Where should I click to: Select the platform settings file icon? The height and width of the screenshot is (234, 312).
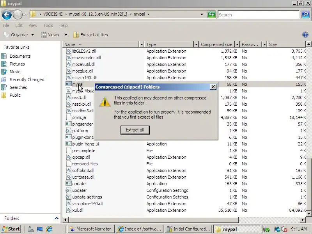(69, 131)
